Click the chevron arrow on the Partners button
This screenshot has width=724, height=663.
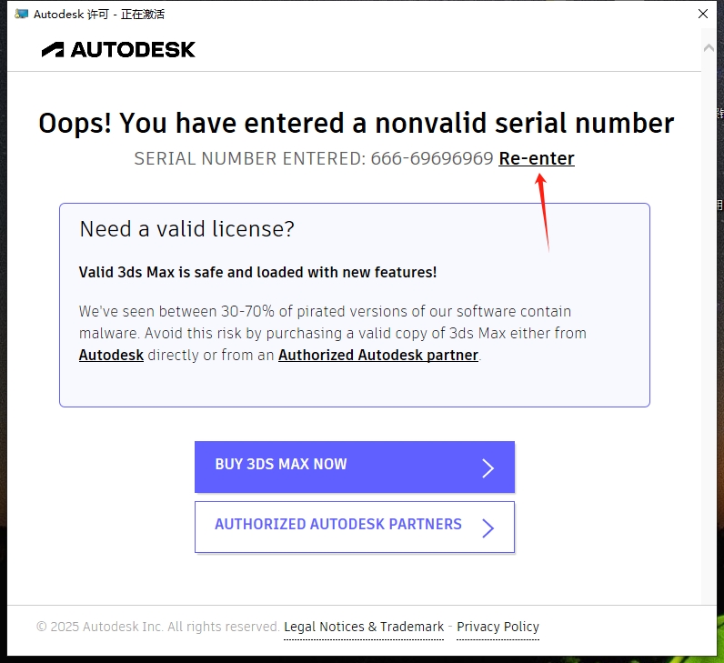pyautogui.click(x=488, y=527)
